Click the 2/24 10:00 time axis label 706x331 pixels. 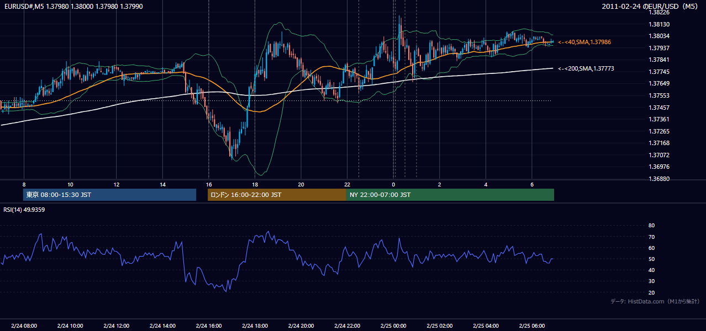point(70,325)
